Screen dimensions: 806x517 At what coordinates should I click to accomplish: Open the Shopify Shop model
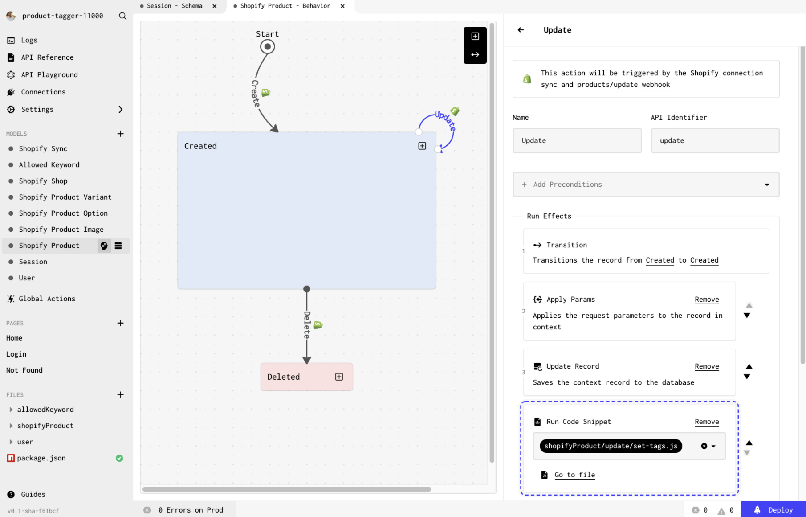coord(43,181)
